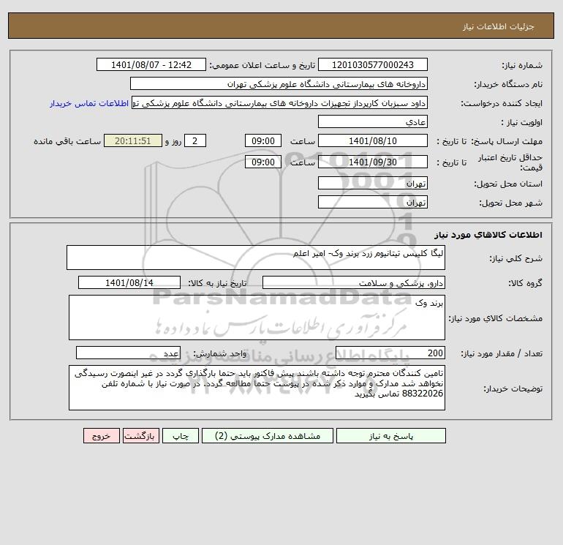This screenshot has width=563, height=545.
Task: Click the delivery city field 'تهران'
Action: (373, 202)
